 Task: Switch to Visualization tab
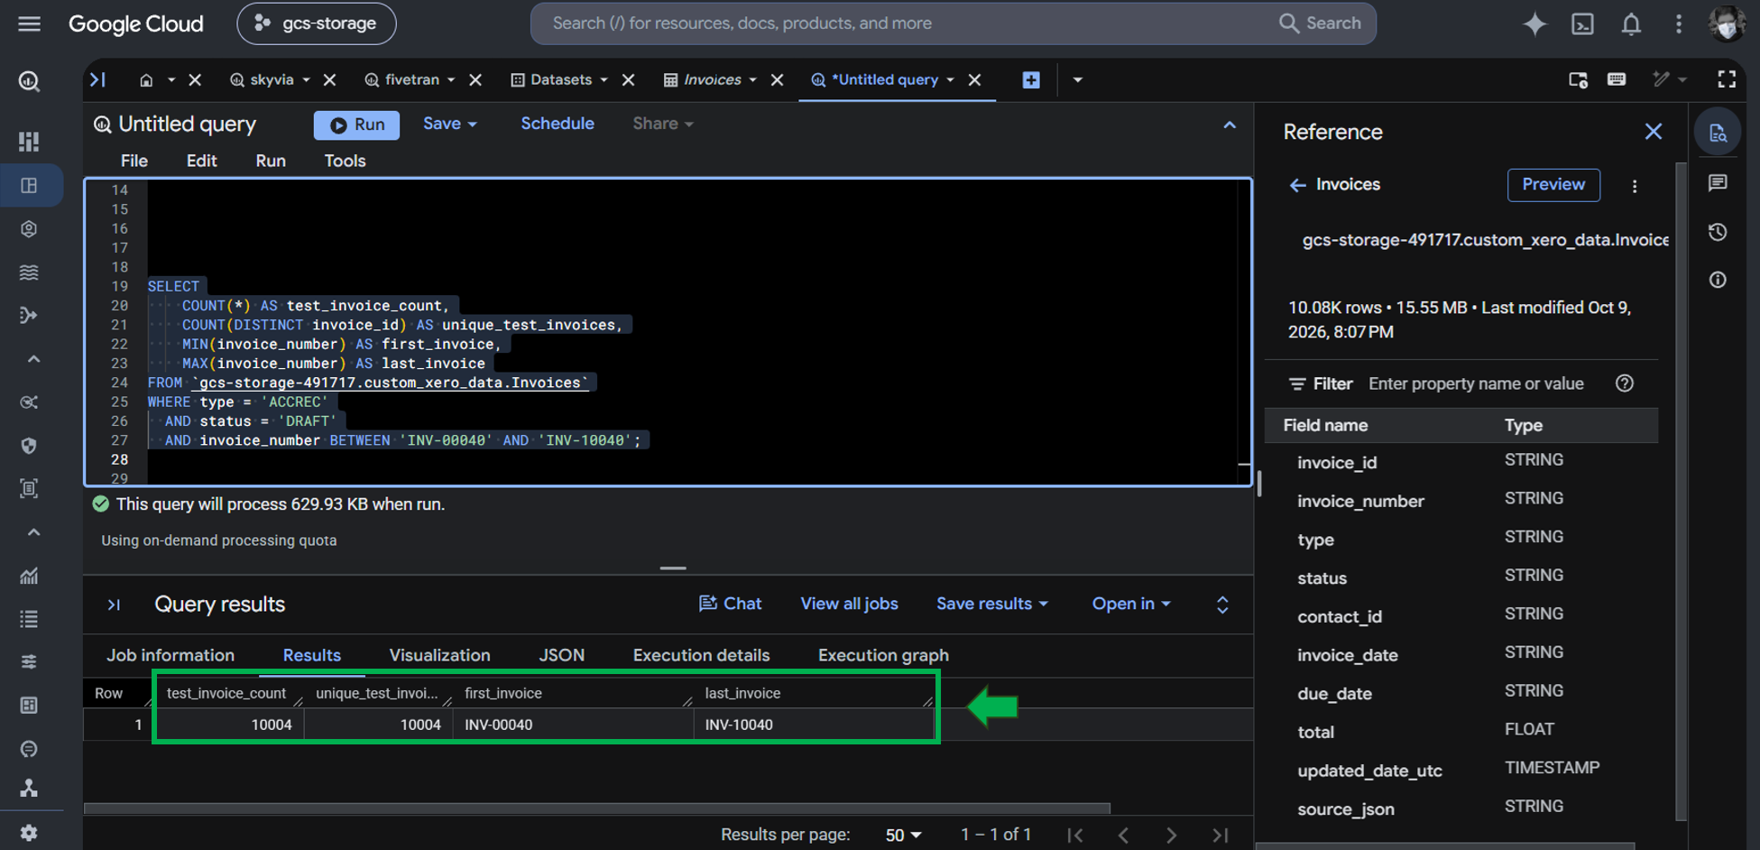click(x=439, y=655)
